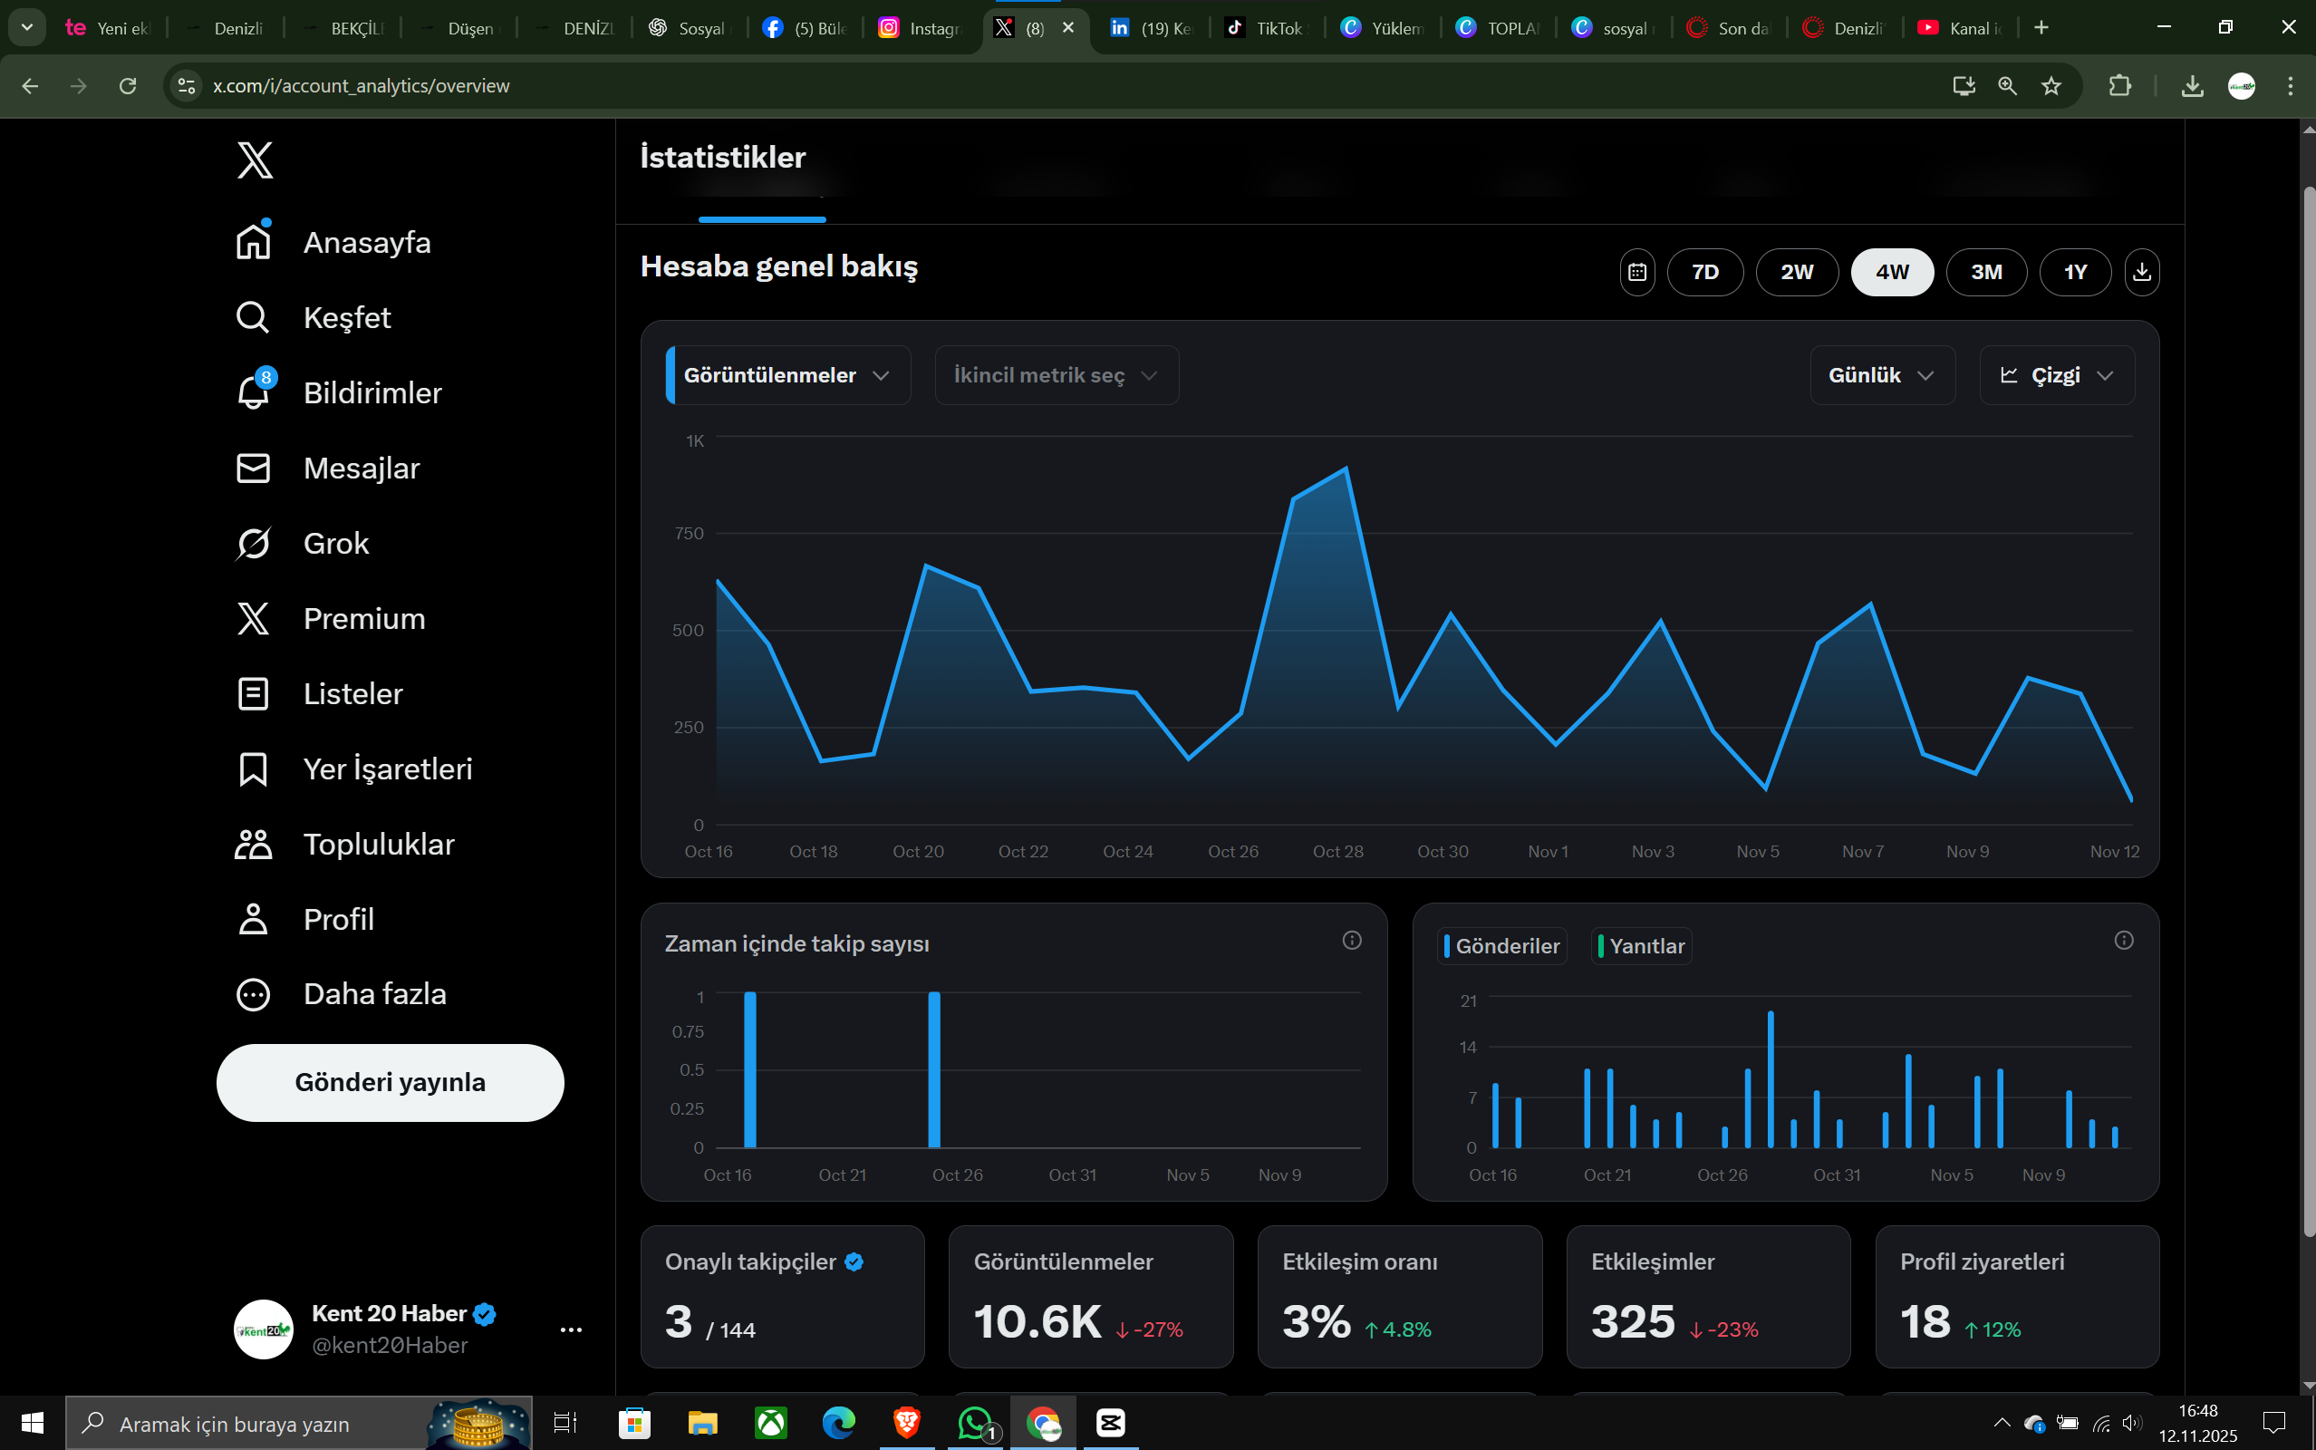Screen dimensions: 2316x1450
Task: Toggle the Yanıtlar series in chart
Action: [1641, 945]
